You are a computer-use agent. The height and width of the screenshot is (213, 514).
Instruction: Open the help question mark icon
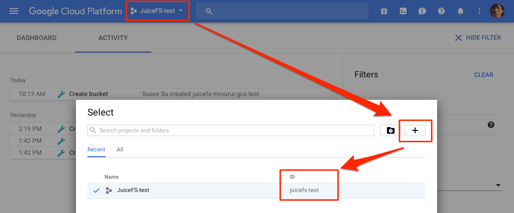coord(441,11)
